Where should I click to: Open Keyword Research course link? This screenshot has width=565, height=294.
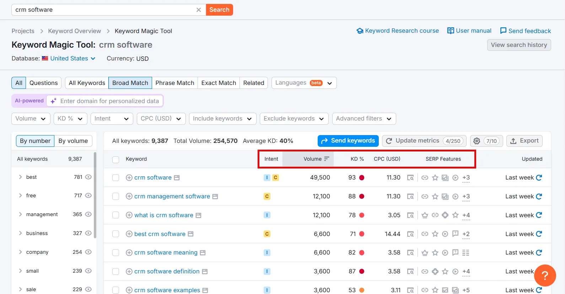coord(398,31)
